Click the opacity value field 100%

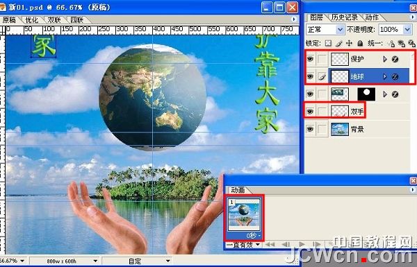point(390,29)
